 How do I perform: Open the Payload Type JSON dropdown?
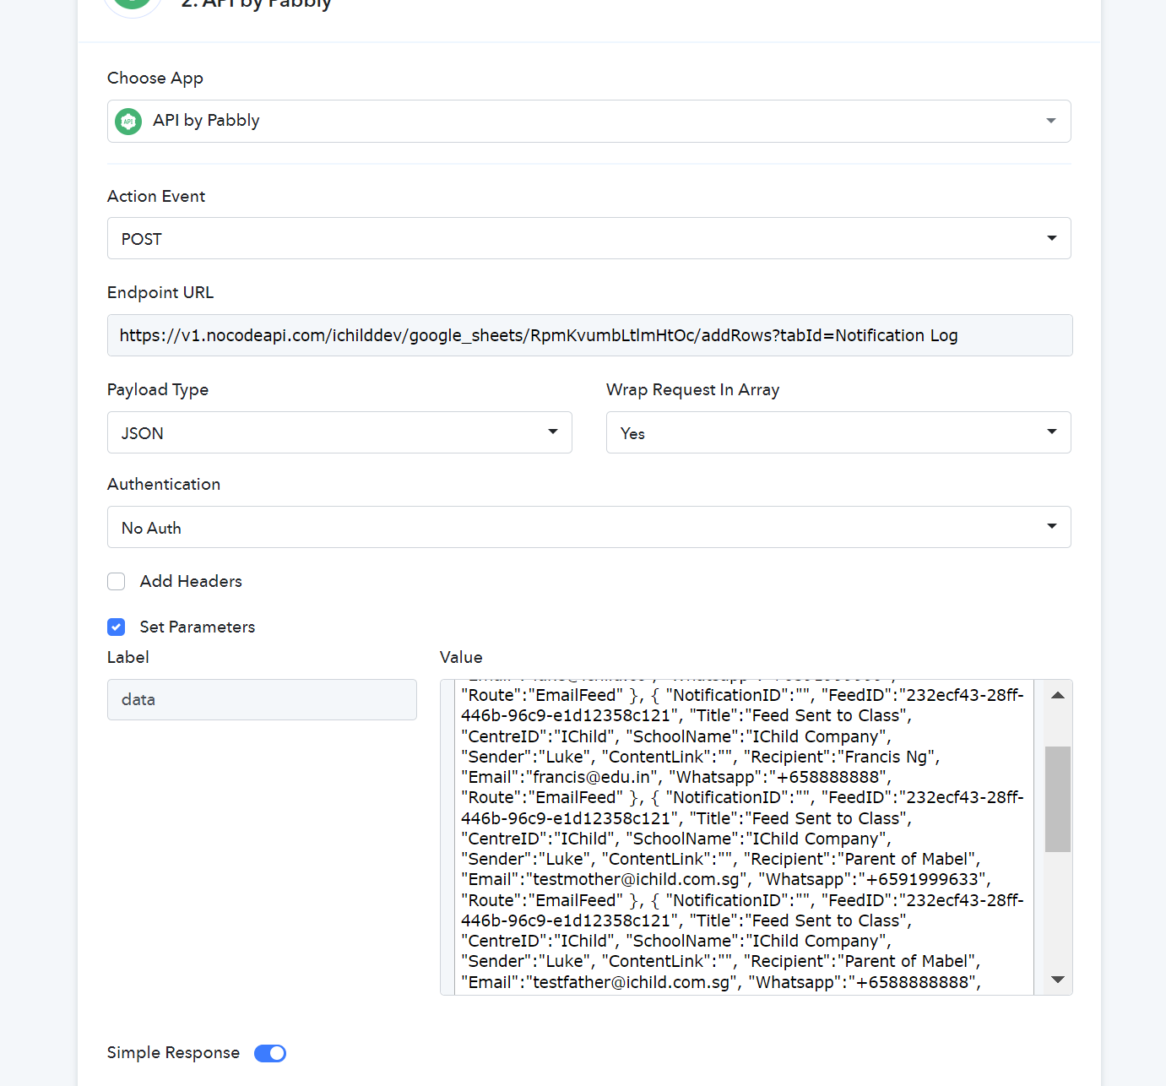point(339,432)
